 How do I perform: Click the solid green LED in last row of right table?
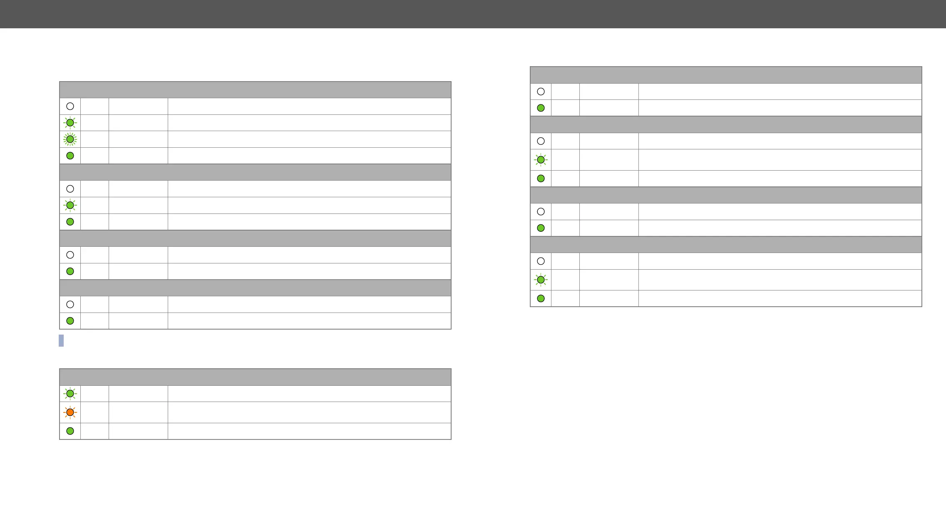point(541,298)
